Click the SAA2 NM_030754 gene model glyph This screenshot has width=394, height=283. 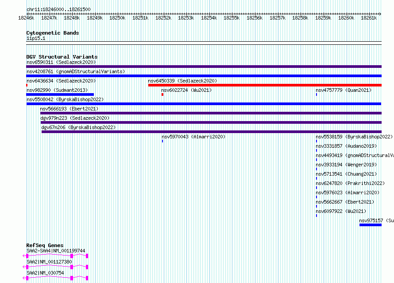coord(55,278)
